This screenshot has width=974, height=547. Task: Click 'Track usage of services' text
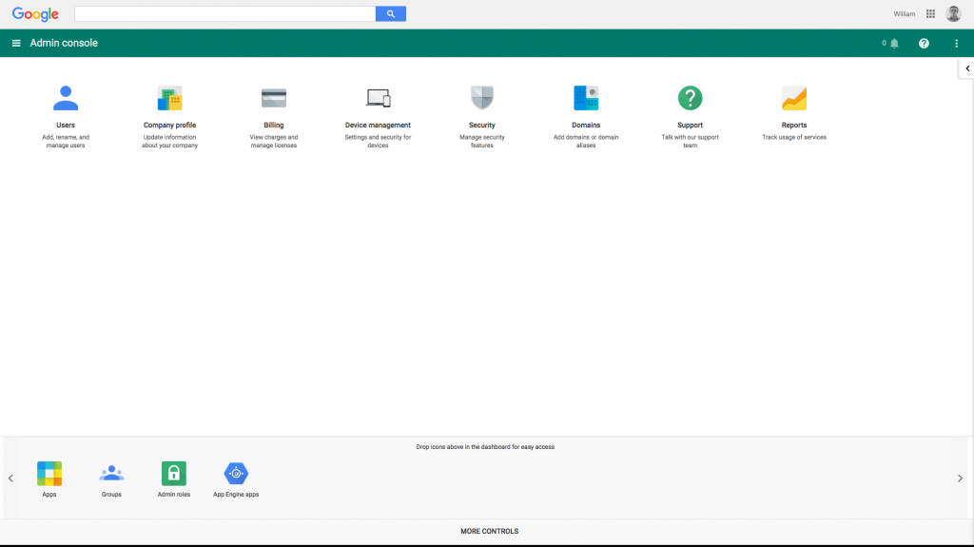[794, 137]
